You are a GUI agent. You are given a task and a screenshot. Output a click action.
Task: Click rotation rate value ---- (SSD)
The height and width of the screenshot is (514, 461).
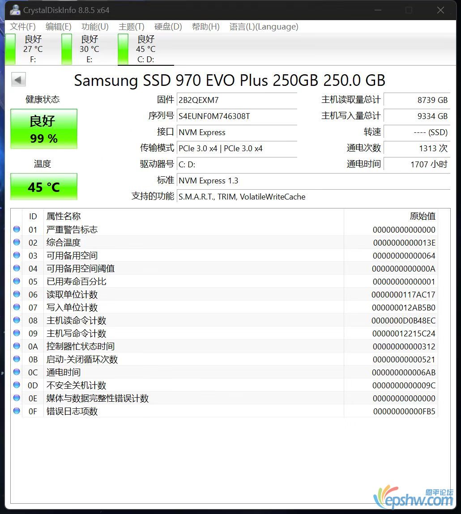[x=417, y=132]
